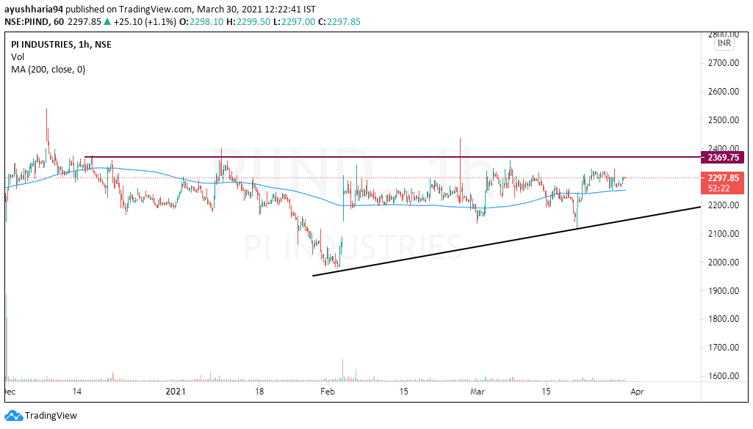Screen dimensions: 753x429
Task: Click the 1800.00 price axis label
Action: pos(723,319)
